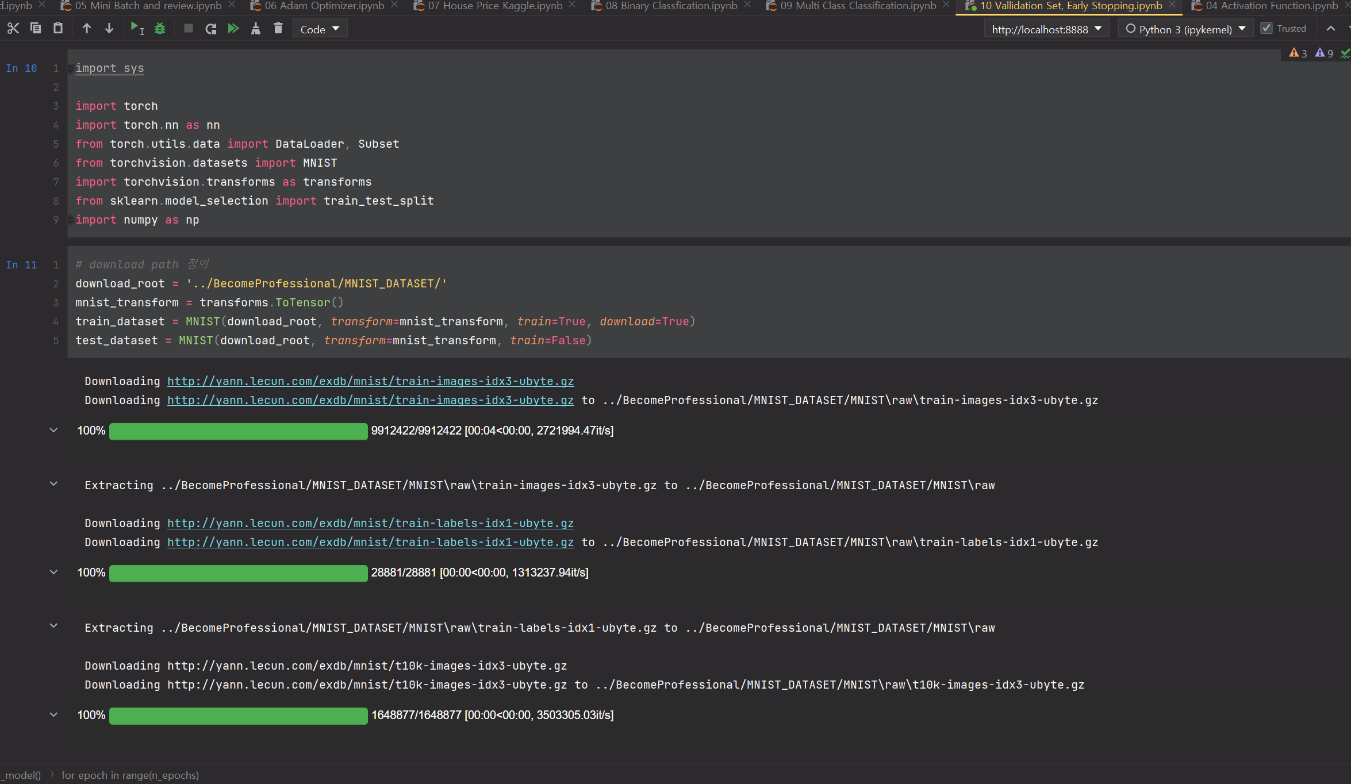
Task: Clear outputs with the broom icon
Action: pos(256,29)
